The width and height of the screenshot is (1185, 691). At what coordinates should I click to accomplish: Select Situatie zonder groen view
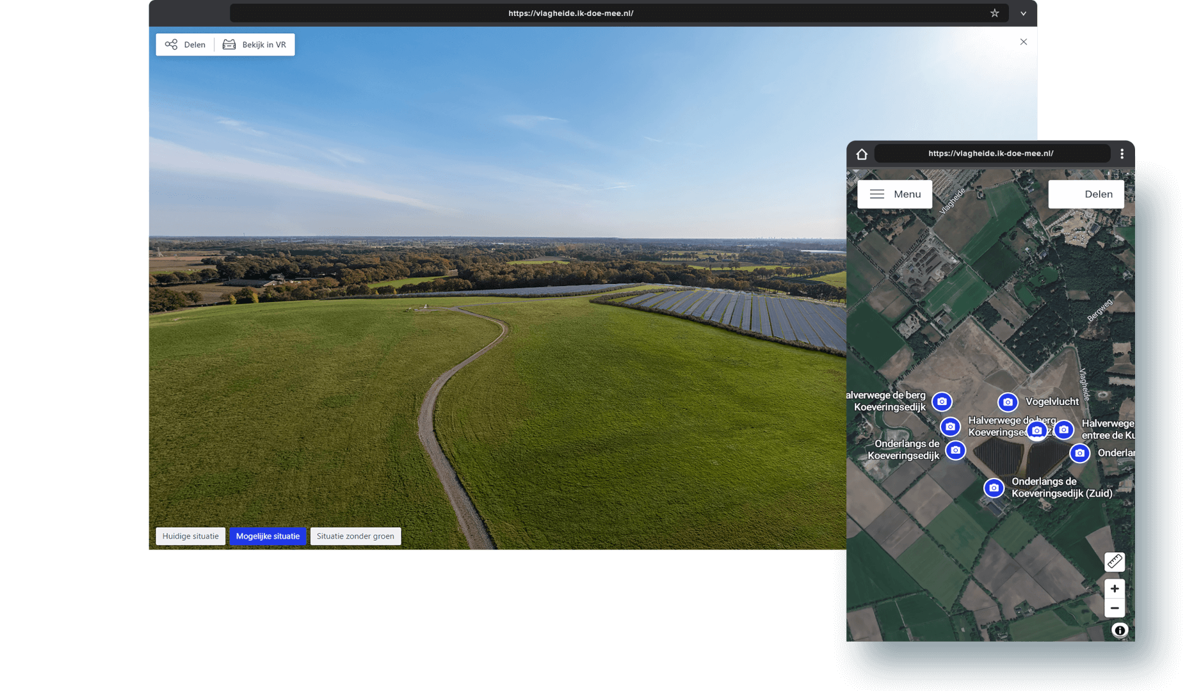355,536
